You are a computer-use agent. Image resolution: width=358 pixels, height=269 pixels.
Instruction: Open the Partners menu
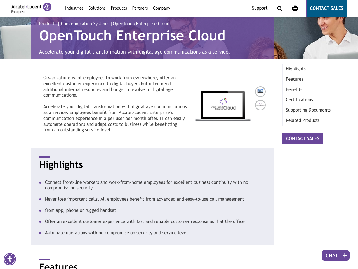tap(140, 8)
